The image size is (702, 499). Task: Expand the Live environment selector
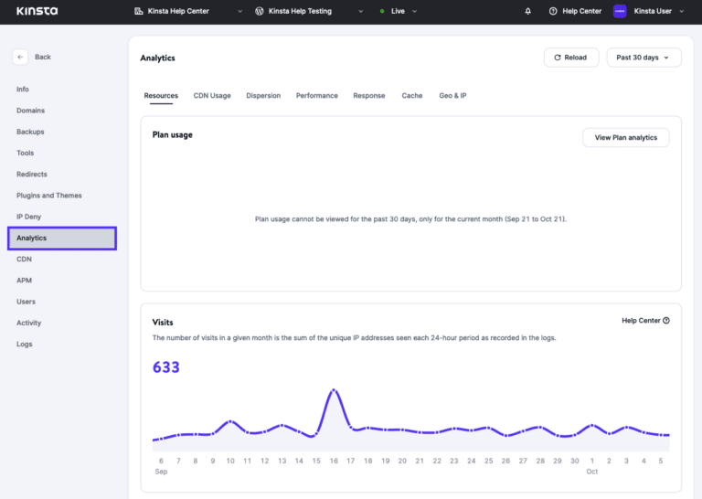(x=414, y=11)
